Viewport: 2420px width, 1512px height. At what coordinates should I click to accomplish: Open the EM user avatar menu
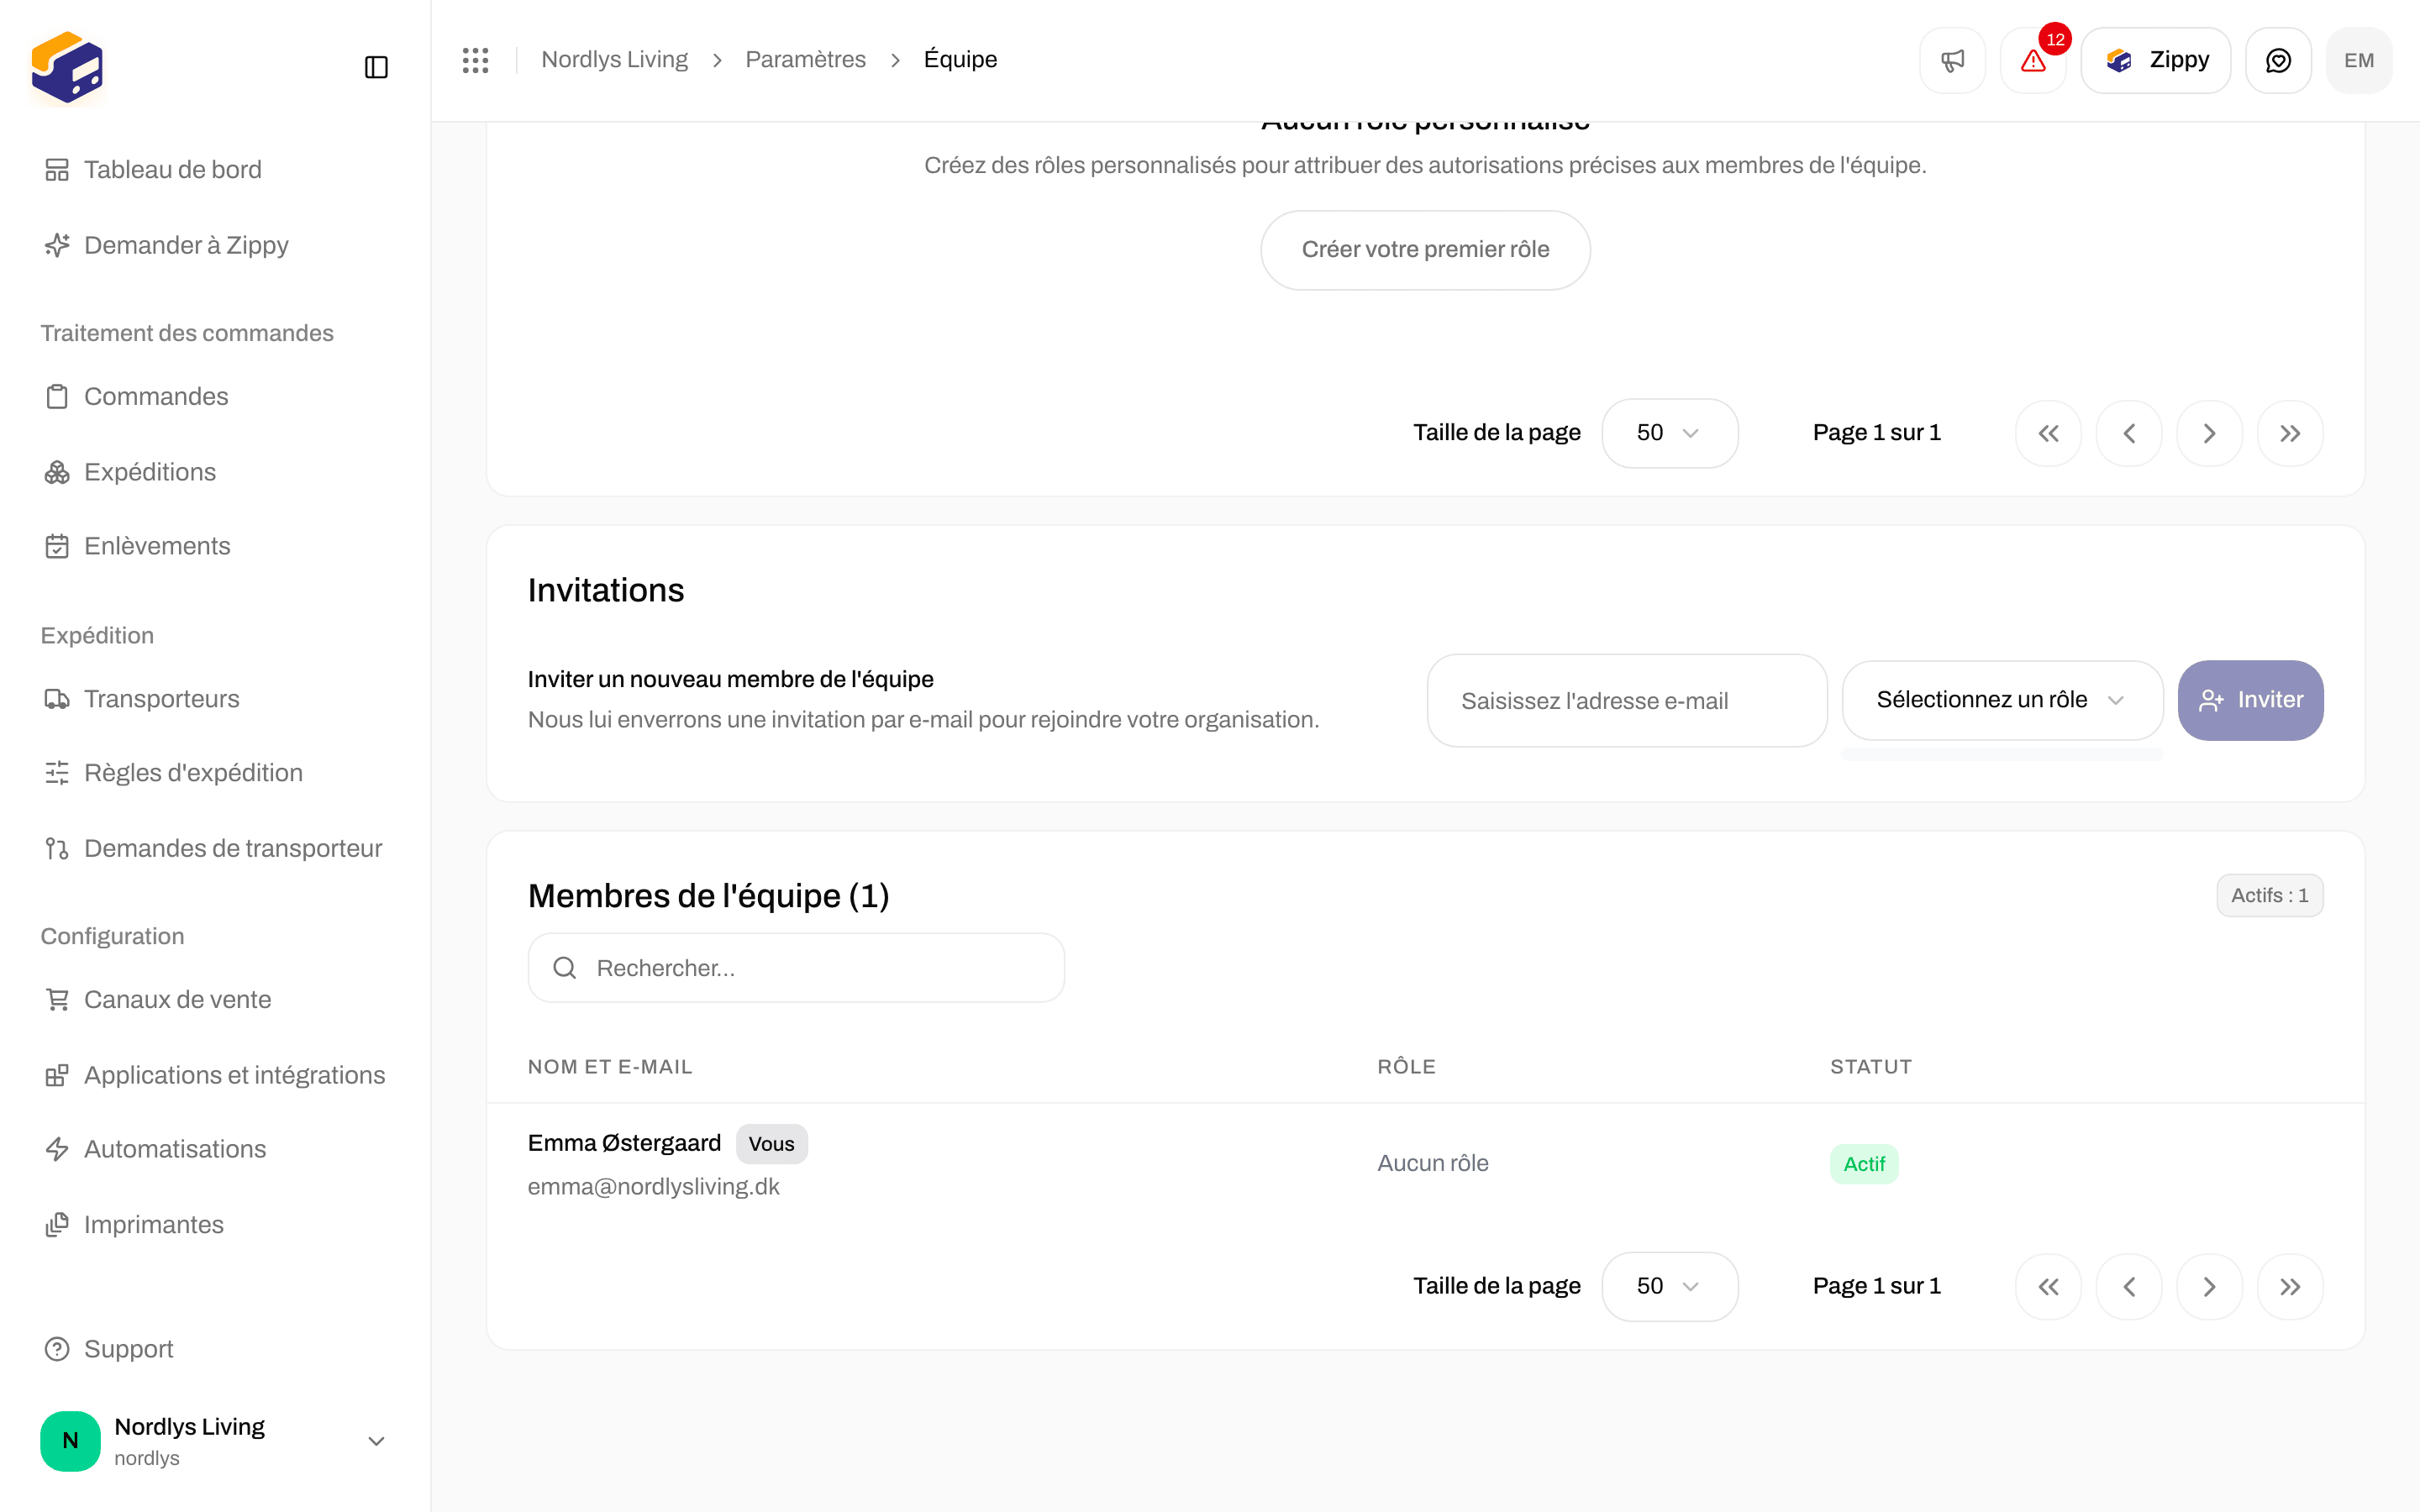[2359, 60]
